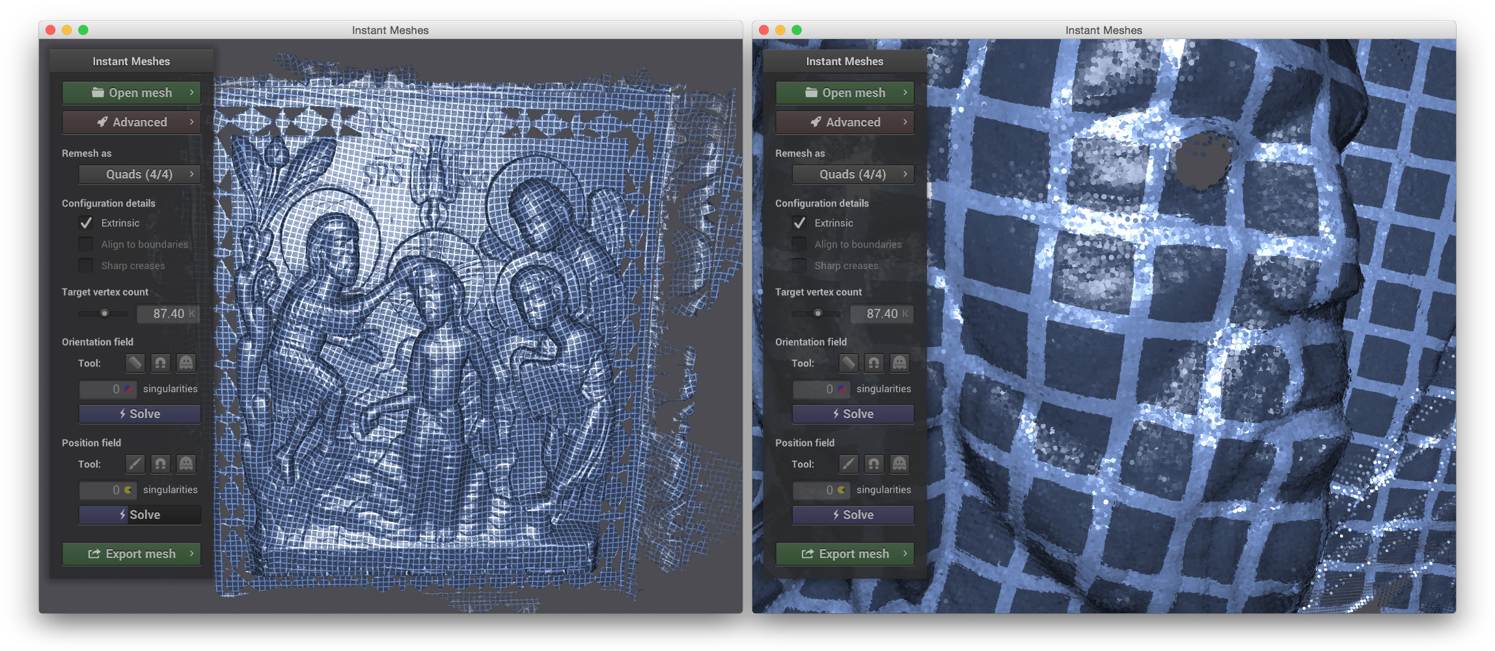Click orientation singularities count box in left window
Image resolution: width=1495 pixels, height=651 pixels.
coord(107,389)
